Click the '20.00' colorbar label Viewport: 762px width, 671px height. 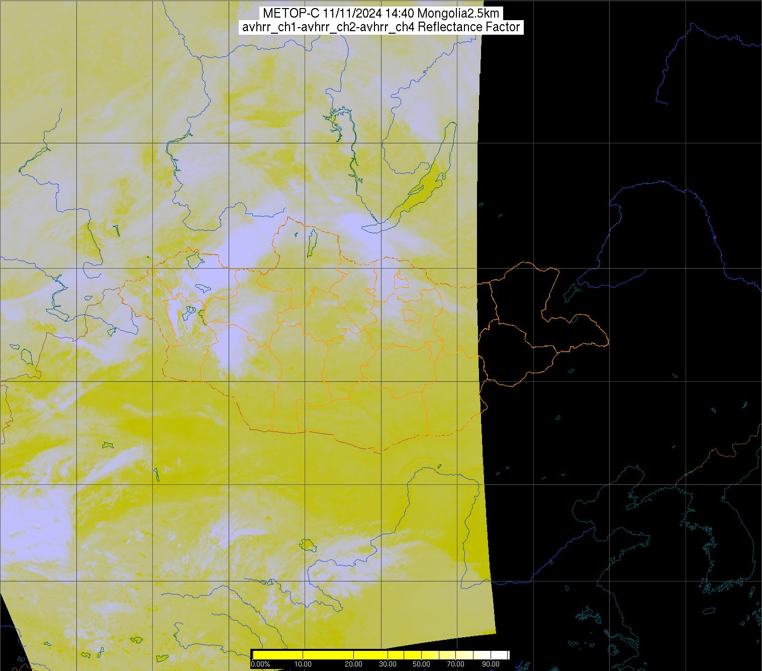[353, 664]
